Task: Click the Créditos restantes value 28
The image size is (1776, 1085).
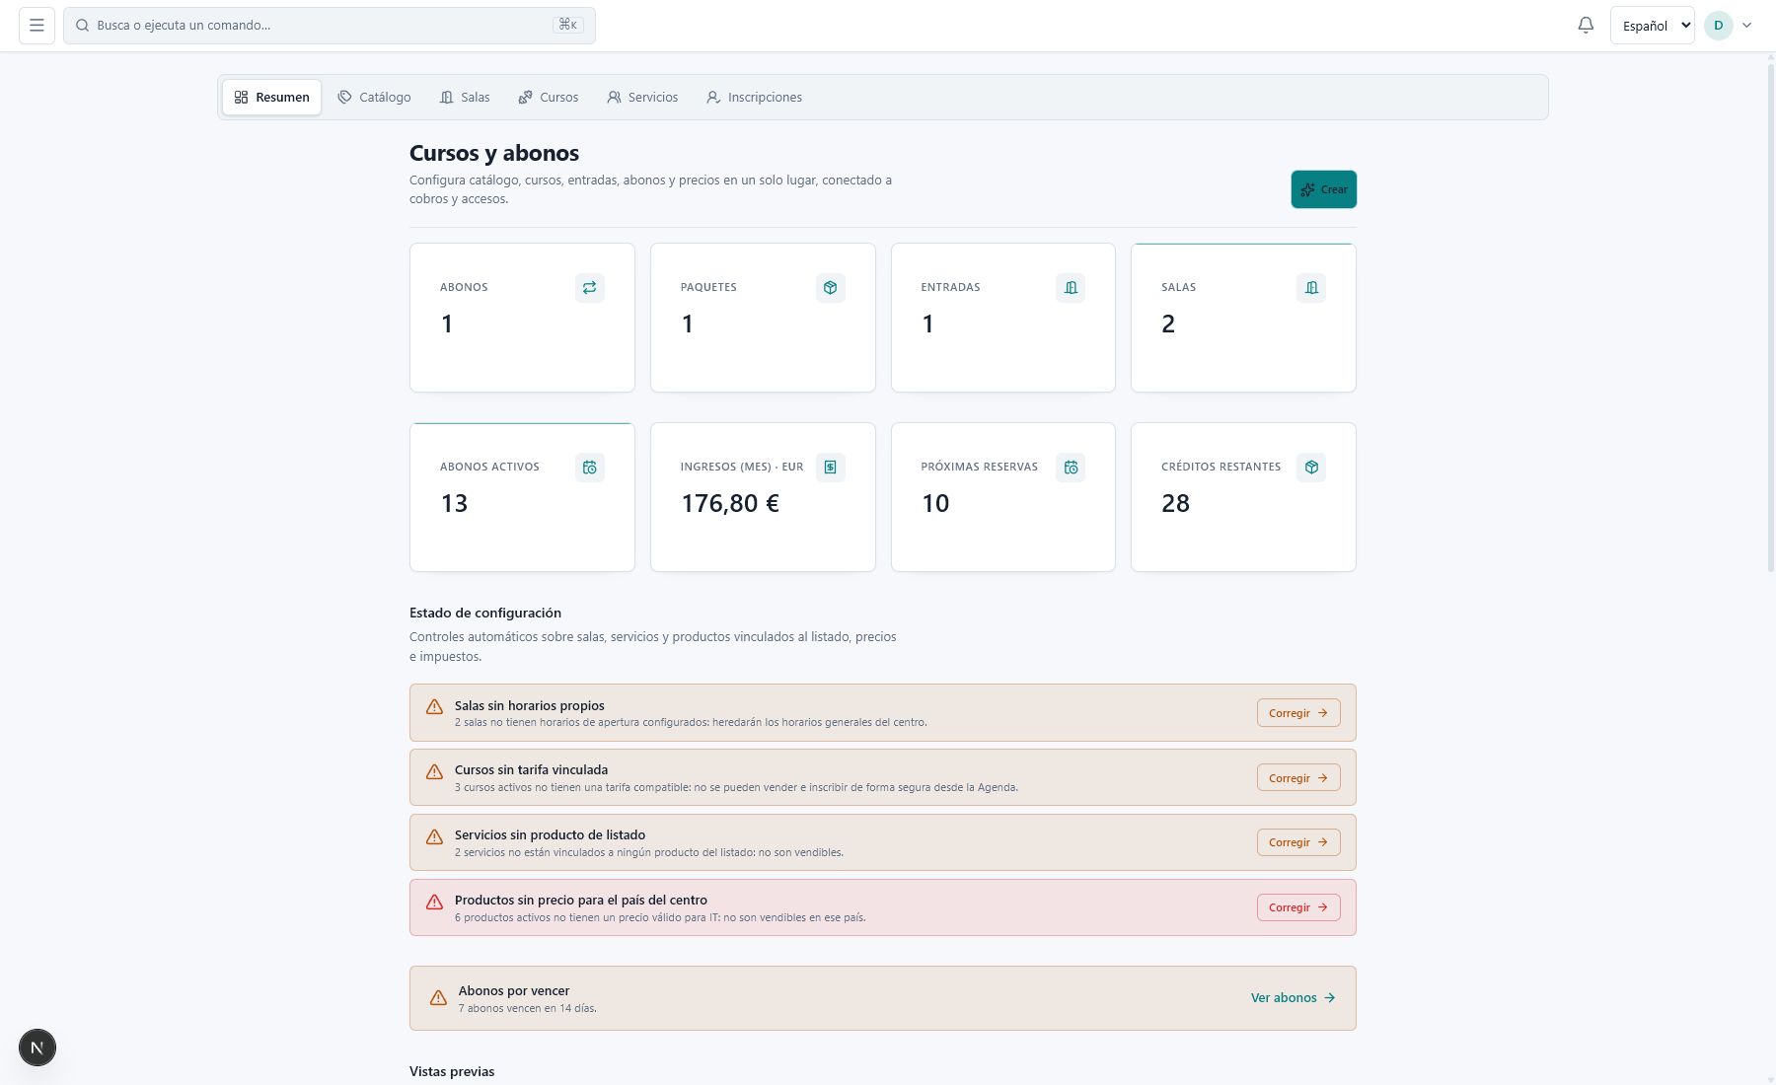Action: [1175, 503]
